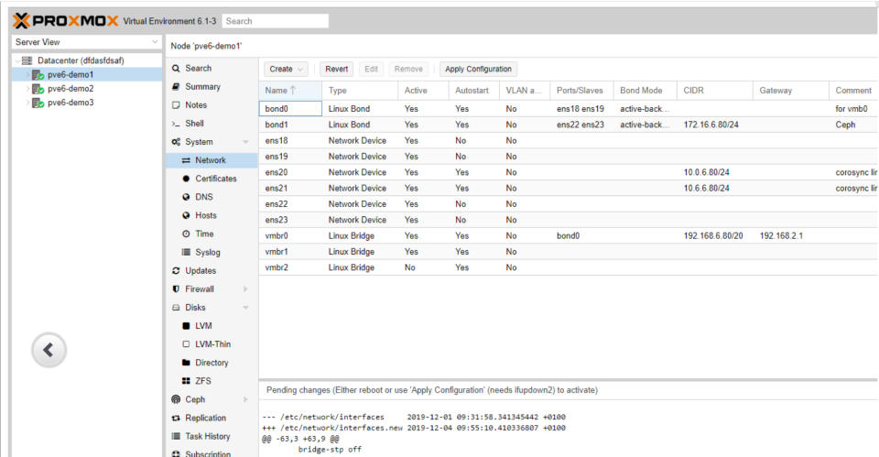Sort by the CIDR column header
The width and height of the screenshot is (879, 457).
click(x=715, y=91)
